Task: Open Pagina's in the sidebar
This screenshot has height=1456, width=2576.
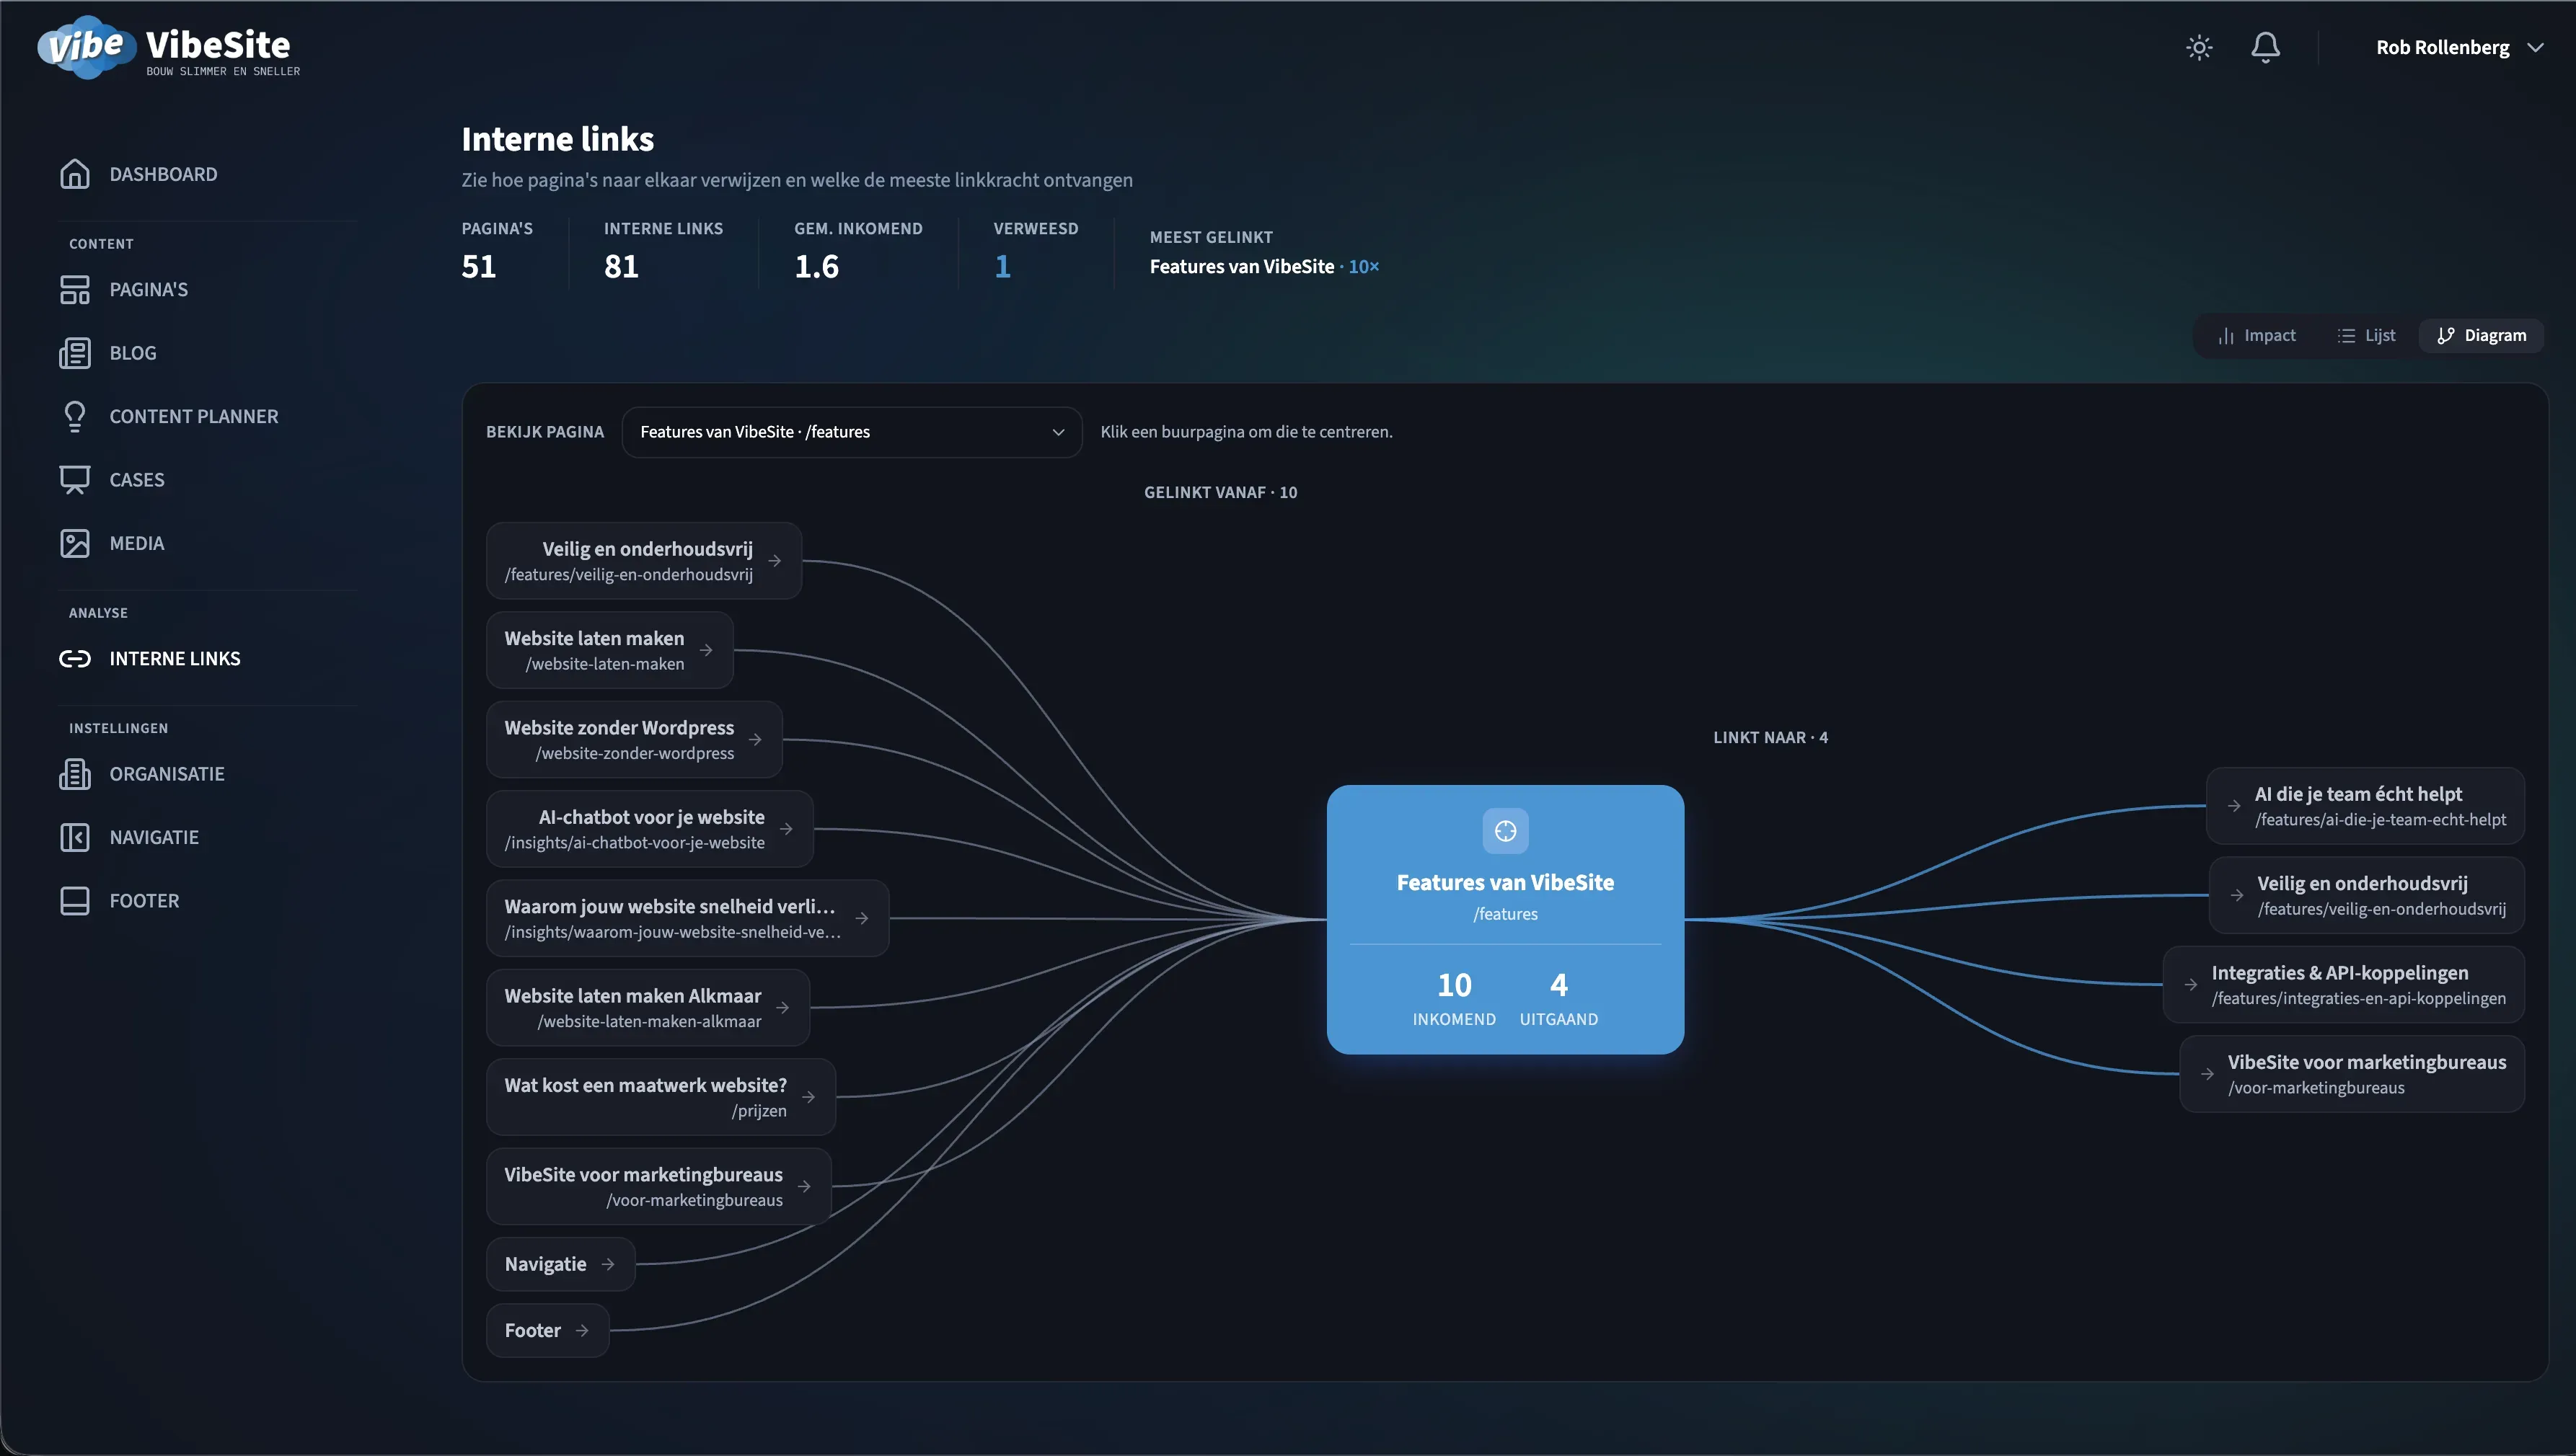Action: tap(149, 289)
